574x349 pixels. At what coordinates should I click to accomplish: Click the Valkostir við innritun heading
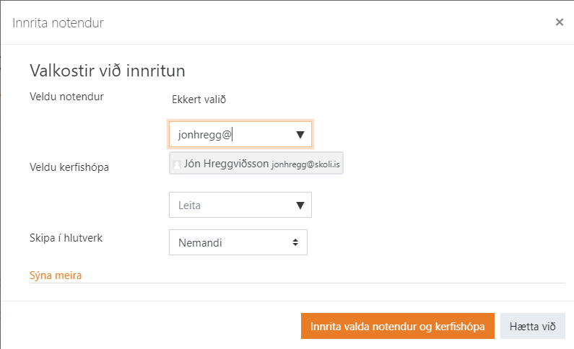click(x=108, y=71)
